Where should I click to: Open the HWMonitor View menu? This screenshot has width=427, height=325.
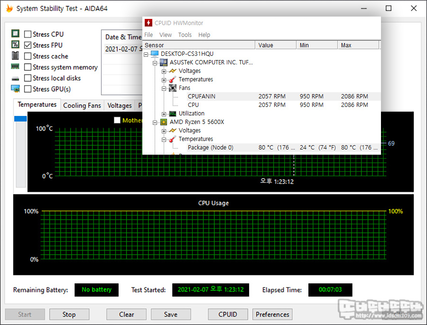tap(165, 35)
